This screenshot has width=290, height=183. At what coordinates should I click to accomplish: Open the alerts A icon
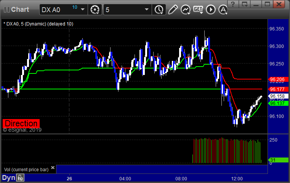coord(223,10)
